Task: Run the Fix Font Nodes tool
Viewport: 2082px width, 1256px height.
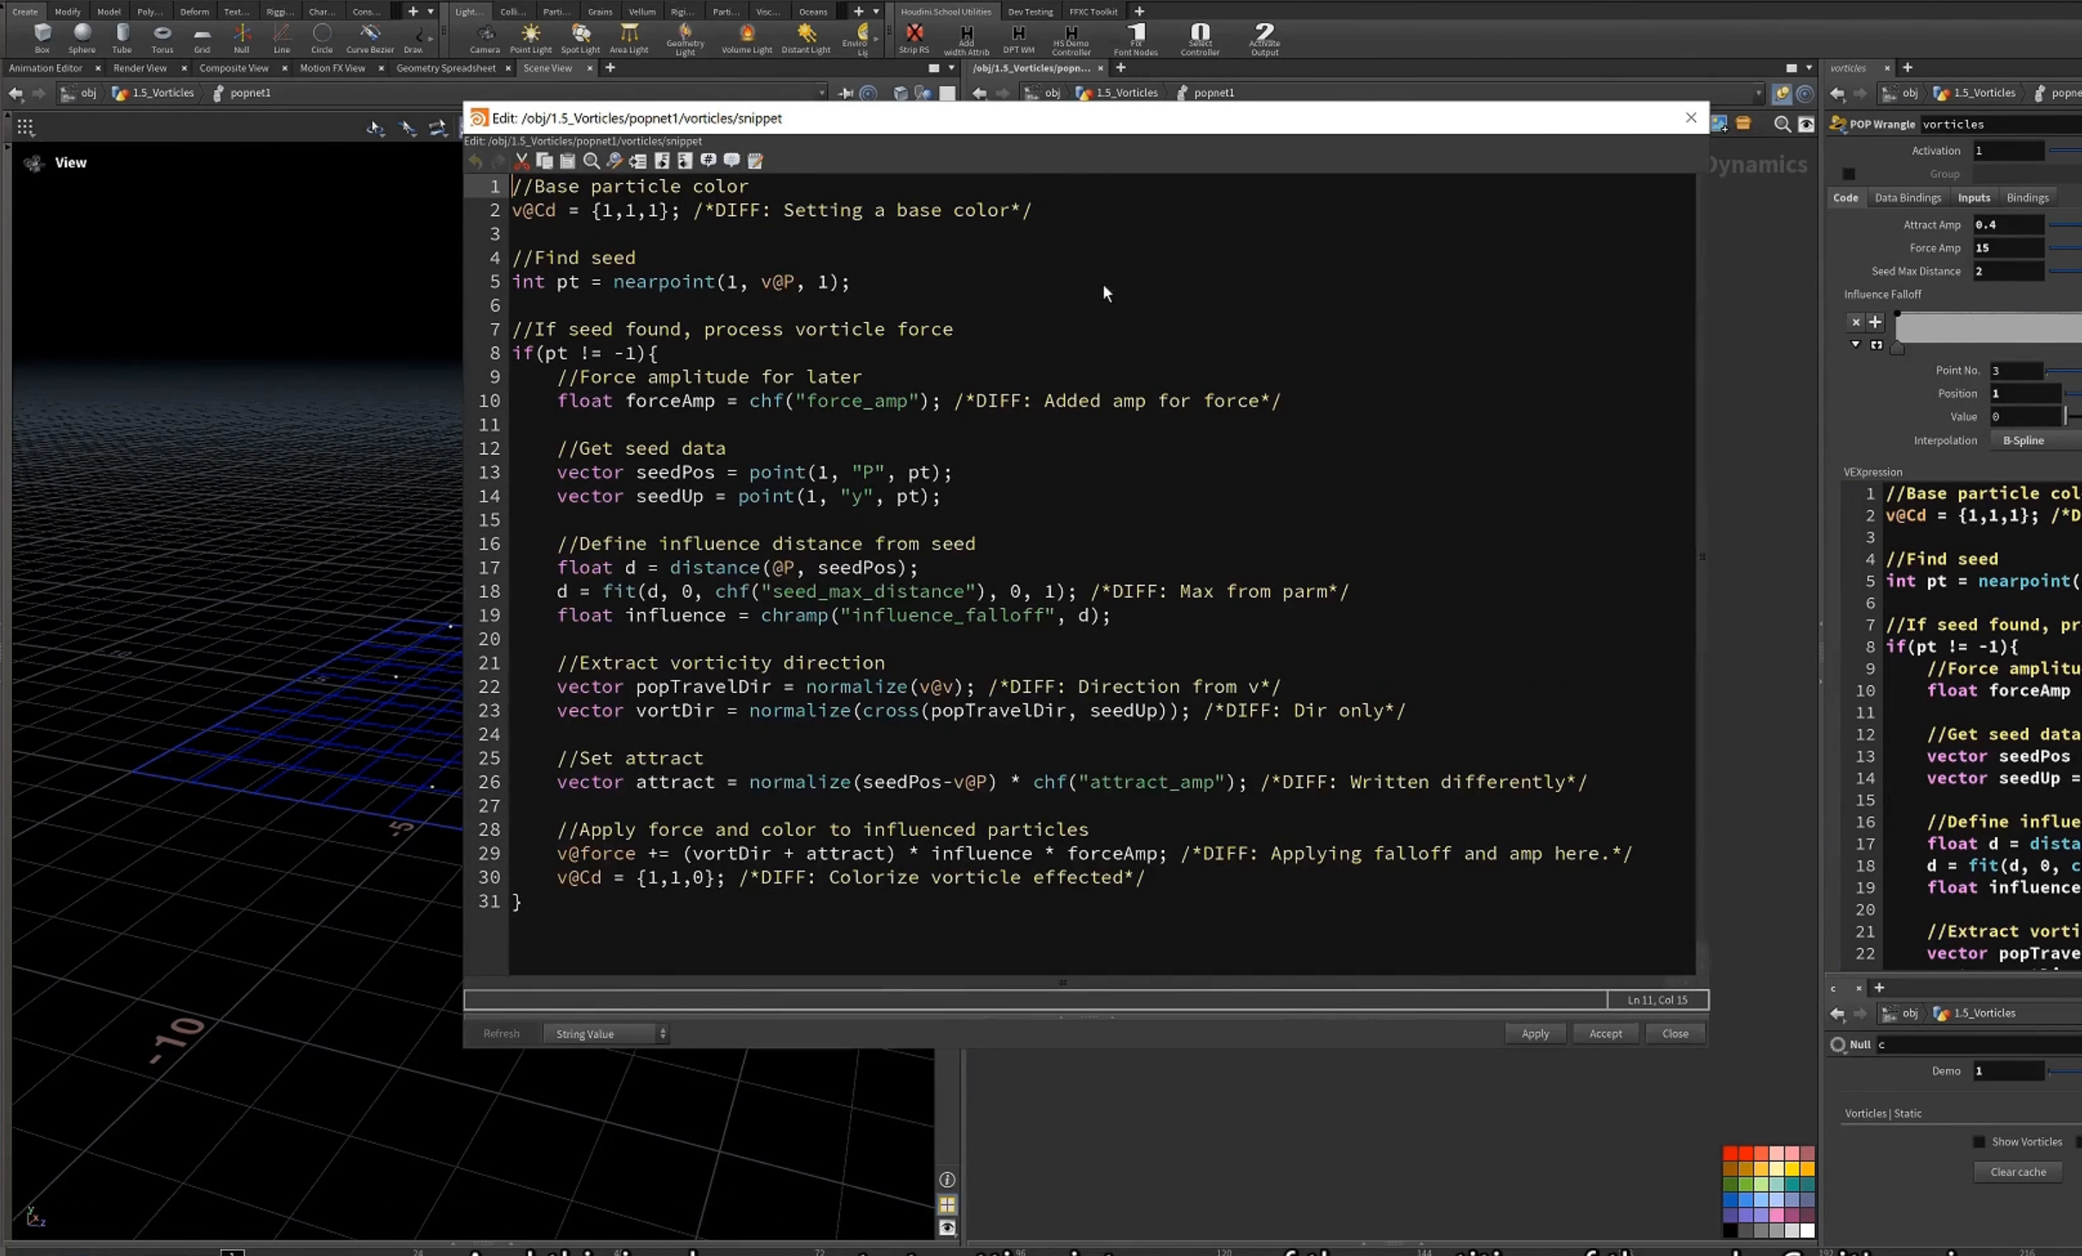Action: [x=1135, y=39]
